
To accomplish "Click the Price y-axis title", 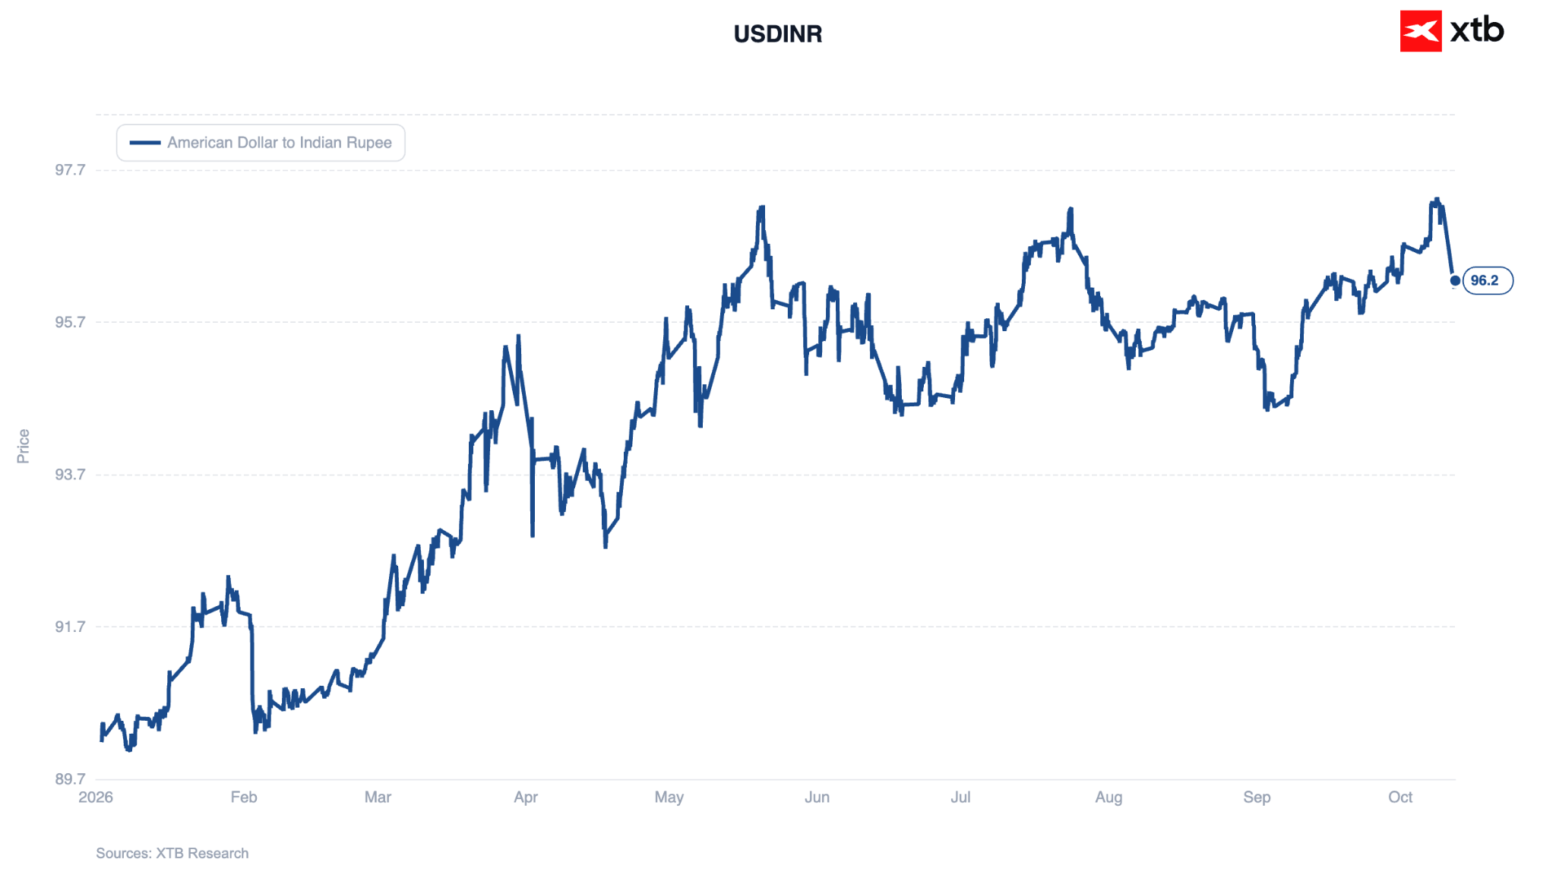I will click(24, 446).
